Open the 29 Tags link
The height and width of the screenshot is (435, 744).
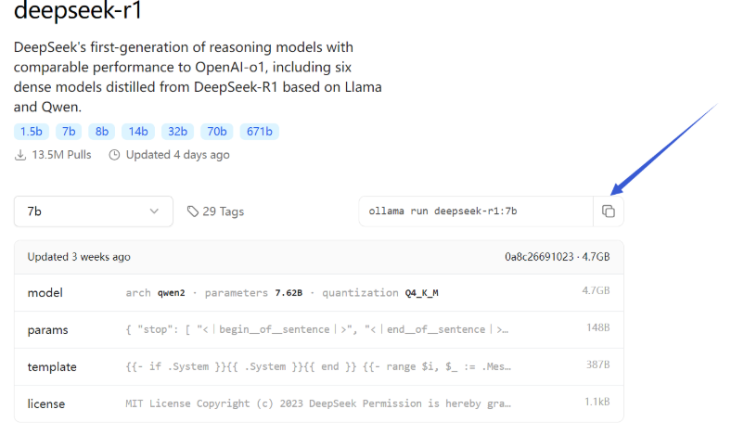[x=223, y=211]
